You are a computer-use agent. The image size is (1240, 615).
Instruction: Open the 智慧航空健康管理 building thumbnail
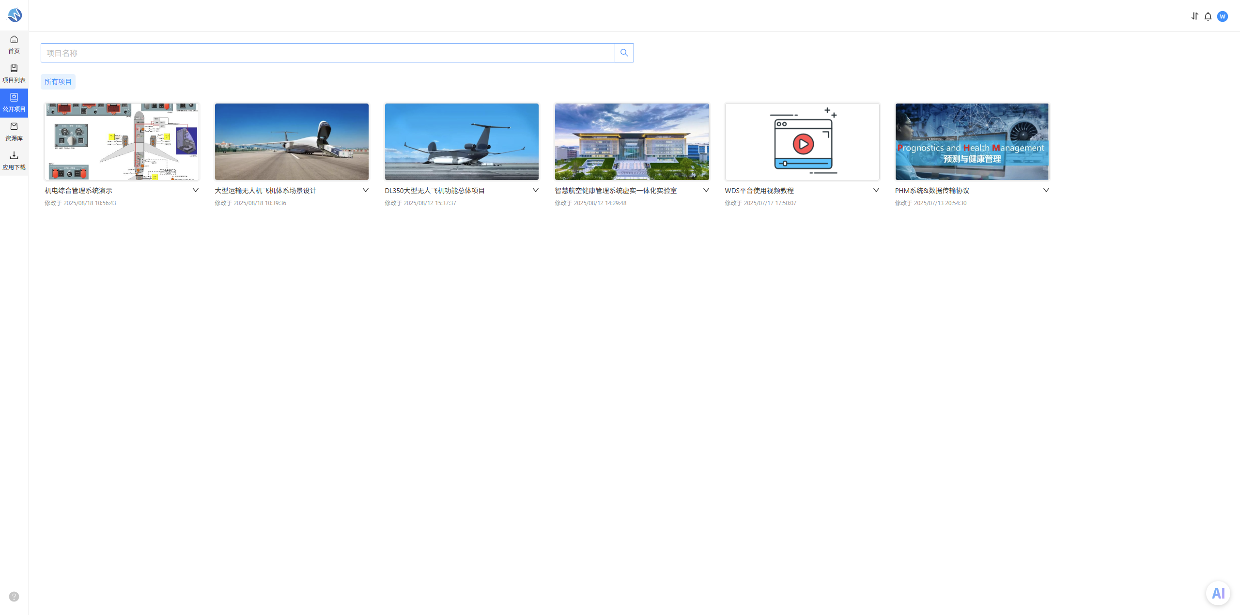point(632,142)
